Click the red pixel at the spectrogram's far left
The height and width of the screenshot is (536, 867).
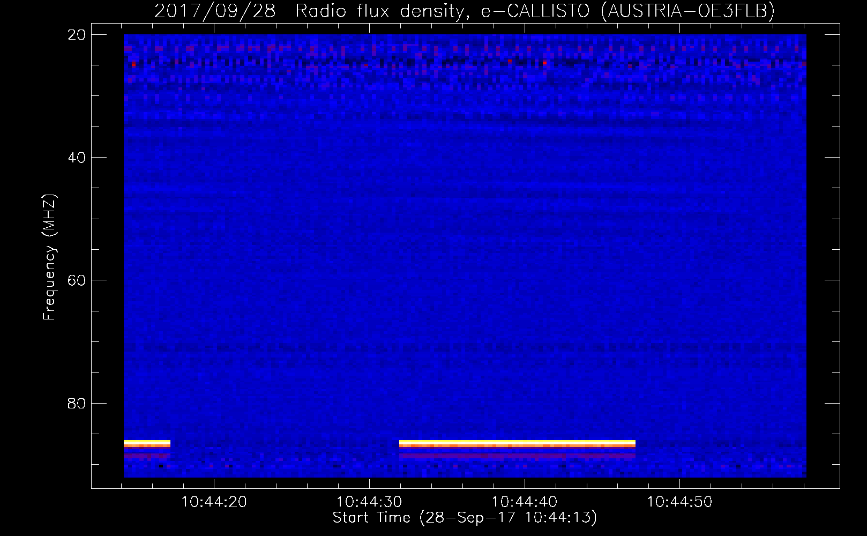tap(133, 65)
